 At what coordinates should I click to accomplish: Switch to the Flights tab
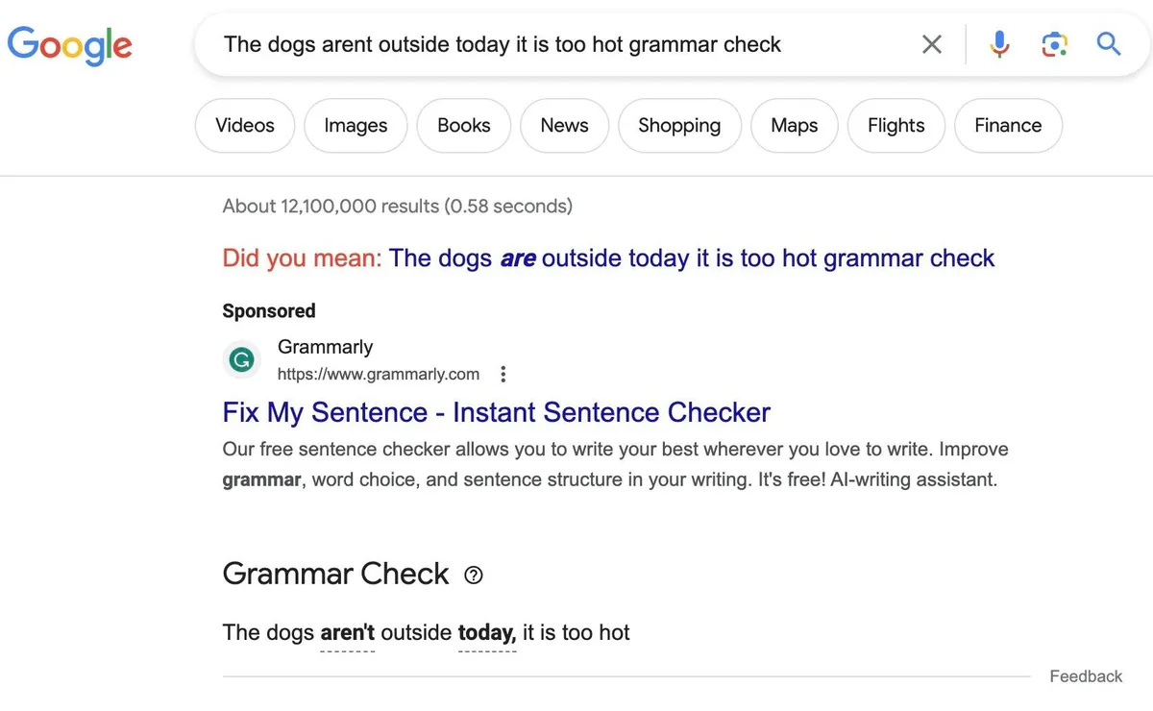895,126
